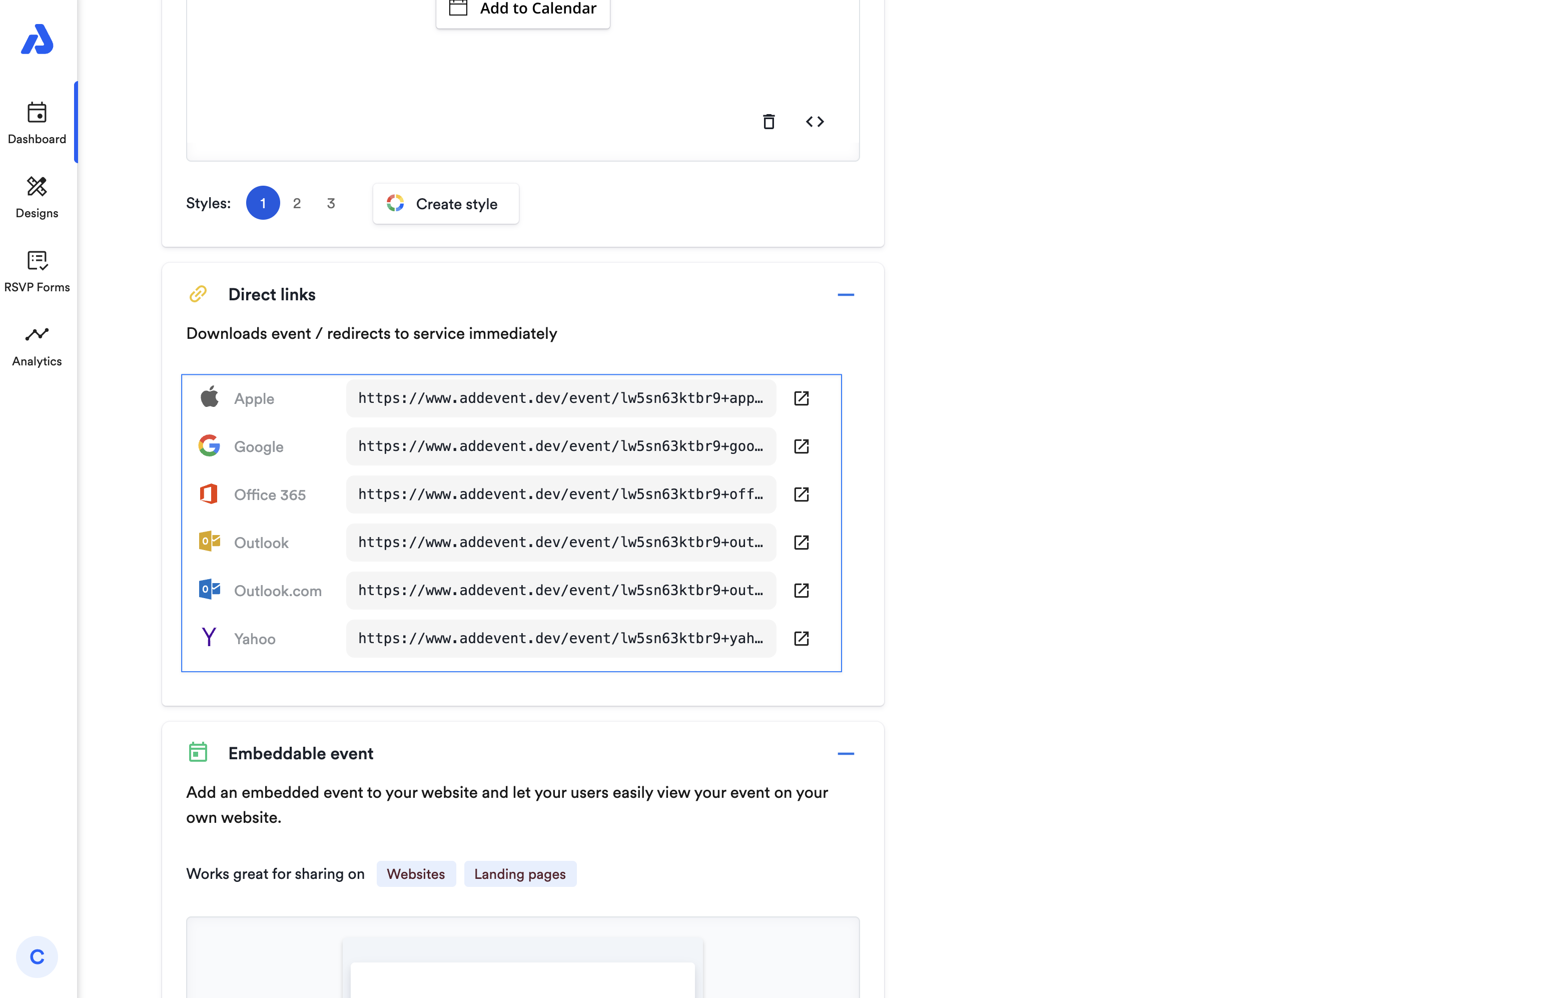This screenshot has height=998, width=1543.
Task: Click the Outlook.com URL field
Action: [560, 591]
